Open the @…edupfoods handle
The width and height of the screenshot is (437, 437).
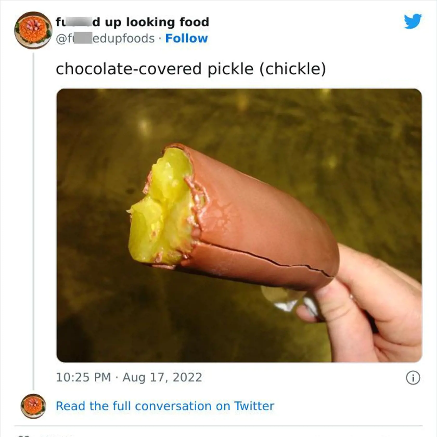tap(105, 38)
